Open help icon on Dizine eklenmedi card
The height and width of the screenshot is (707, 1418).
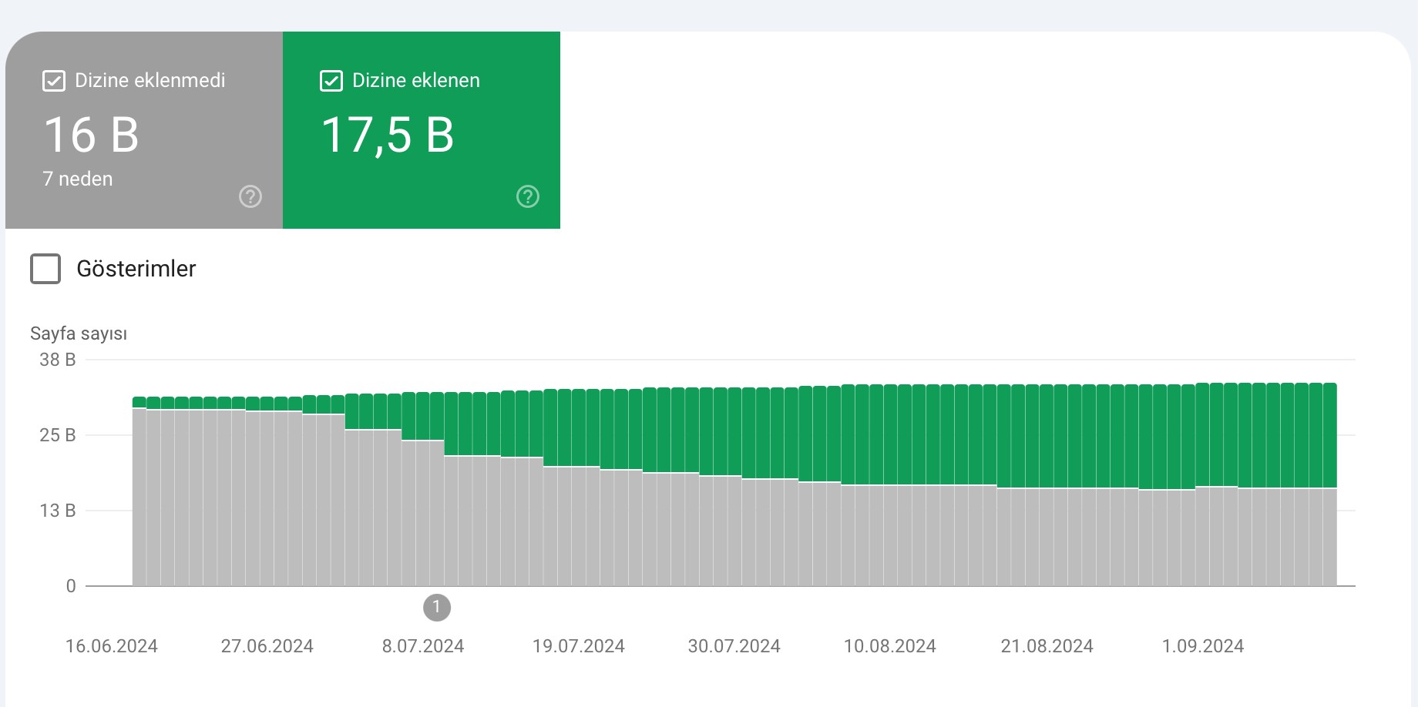[x=250, y=196]
